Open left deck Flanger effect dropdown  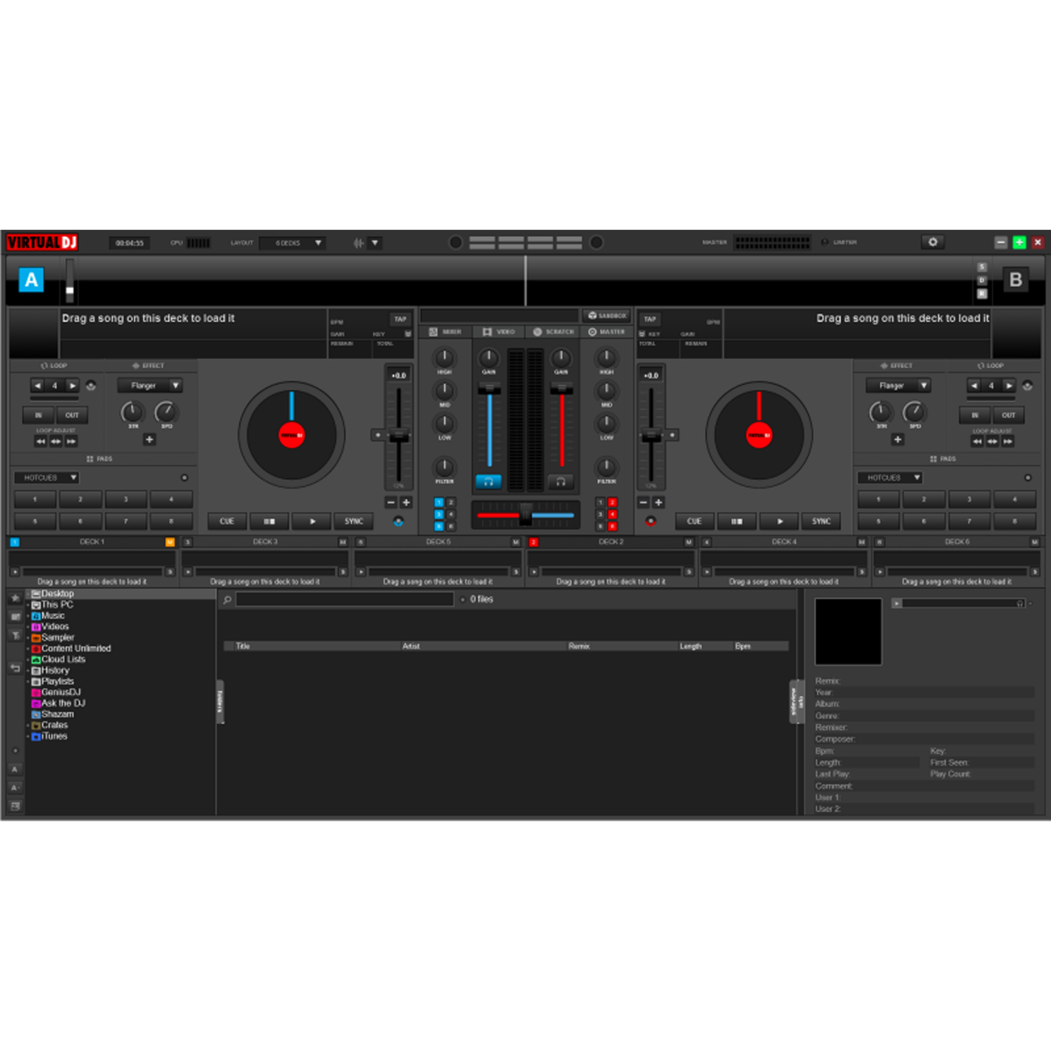[149, 386]
